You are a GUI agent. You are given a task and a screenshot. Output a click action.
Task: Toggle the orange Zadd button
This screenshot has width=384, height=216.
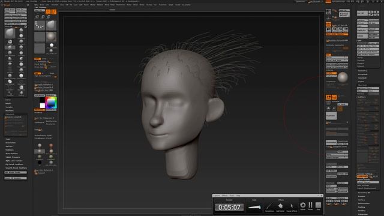coord(37,59)
